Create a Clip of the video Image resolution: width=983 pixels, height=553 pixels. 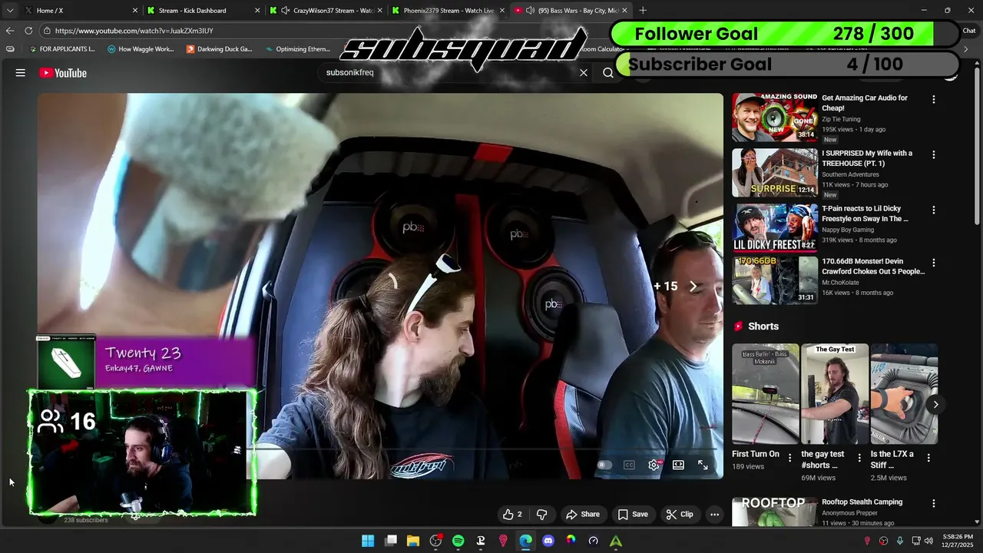pyautogui.click(x=680, y=515)
